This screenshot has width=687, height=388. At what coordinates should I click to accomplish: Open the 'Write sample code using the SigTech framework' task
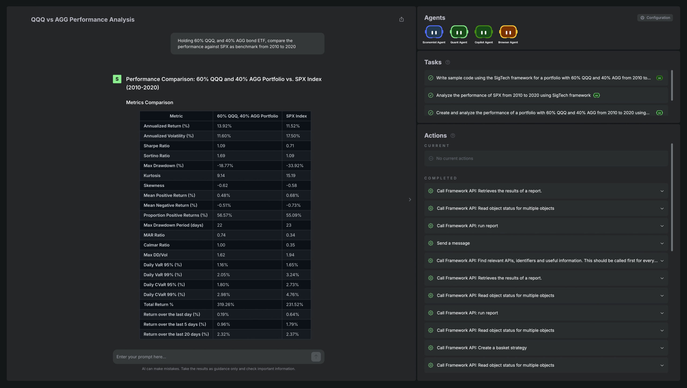coord(546,78)
